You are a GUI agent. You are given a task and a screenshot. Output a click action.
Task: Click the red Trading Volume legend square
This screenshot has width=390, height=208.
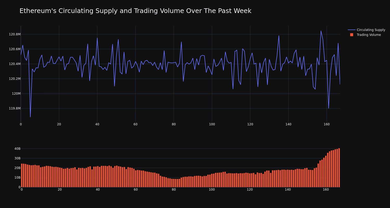352,35
